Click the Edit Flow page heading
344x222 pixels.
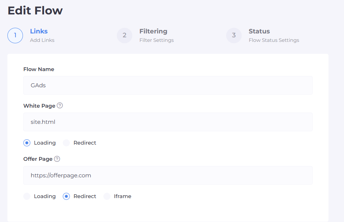[35, 11]
